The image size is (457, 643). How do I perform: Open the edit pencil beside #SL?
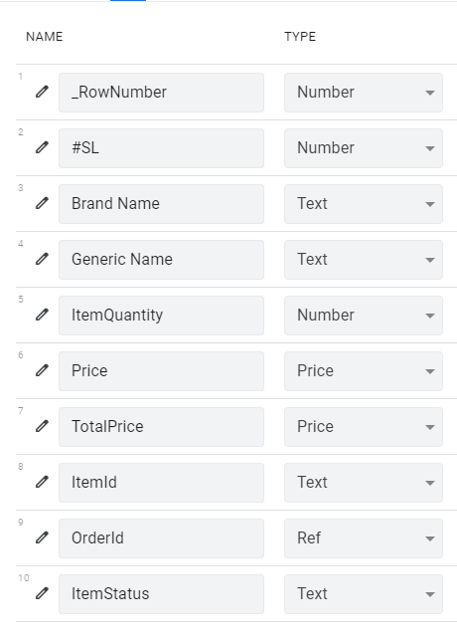(42, 147)
